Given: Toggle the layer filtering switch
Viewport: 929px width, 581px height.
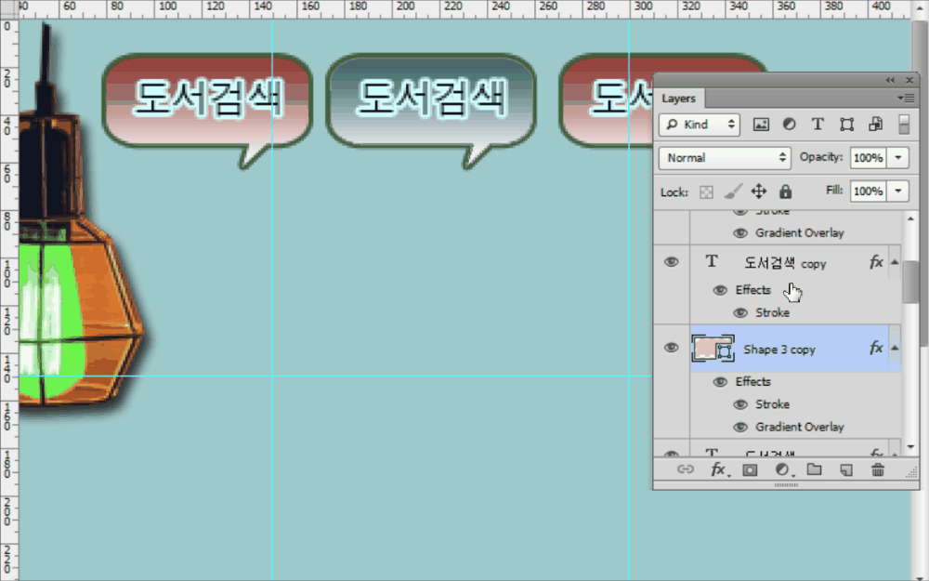Looking at the screenshot, I should click(904, 125).
